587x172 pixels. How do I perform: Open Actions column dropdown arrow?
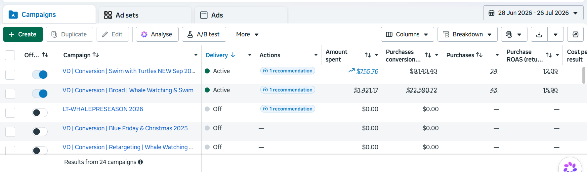pos(316,55)
